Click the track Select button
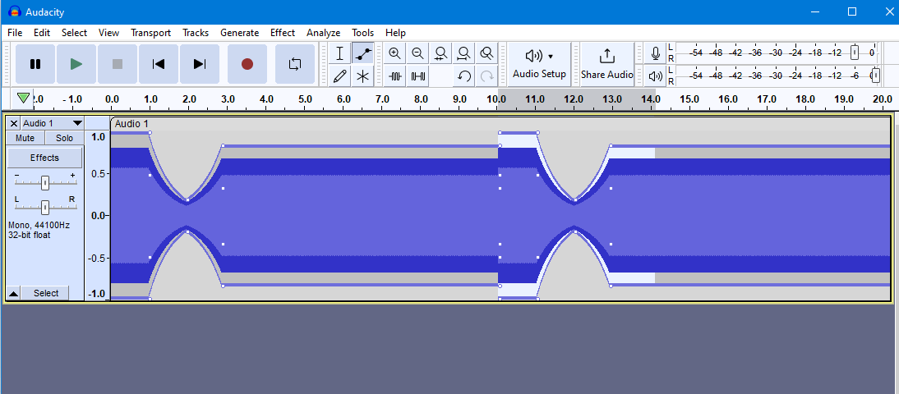The width and height of the screenshot is (899, 394). click(x=46, y=293)
